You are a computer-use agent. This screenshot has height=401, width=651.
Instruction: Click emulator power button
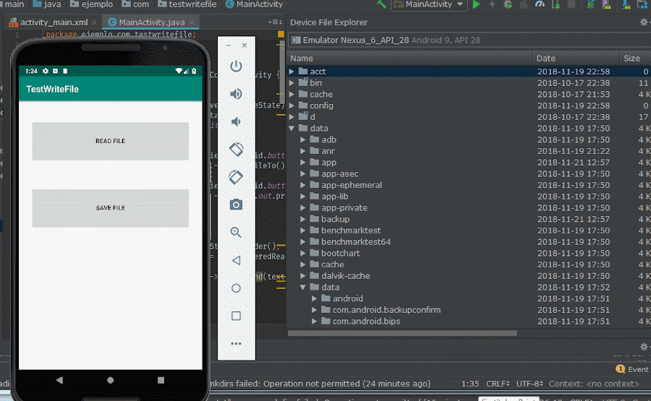(236, 66)
